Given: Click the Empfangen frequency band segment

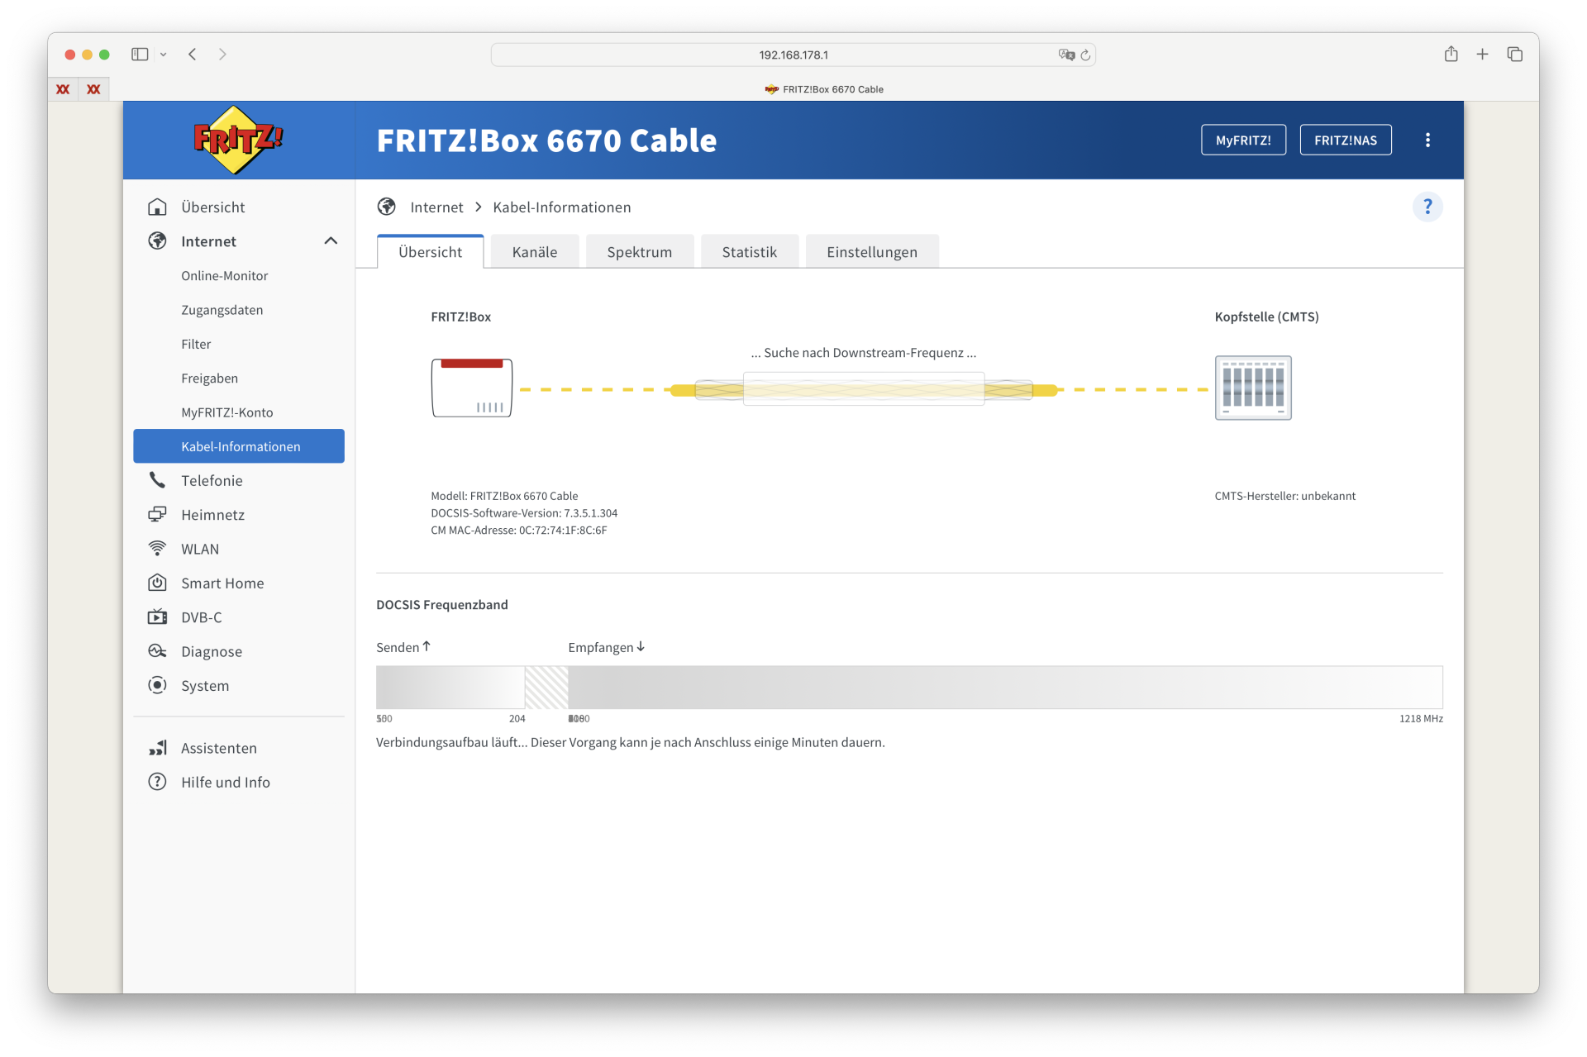Looking at the screenshot, I should (x=1005, y=687).
